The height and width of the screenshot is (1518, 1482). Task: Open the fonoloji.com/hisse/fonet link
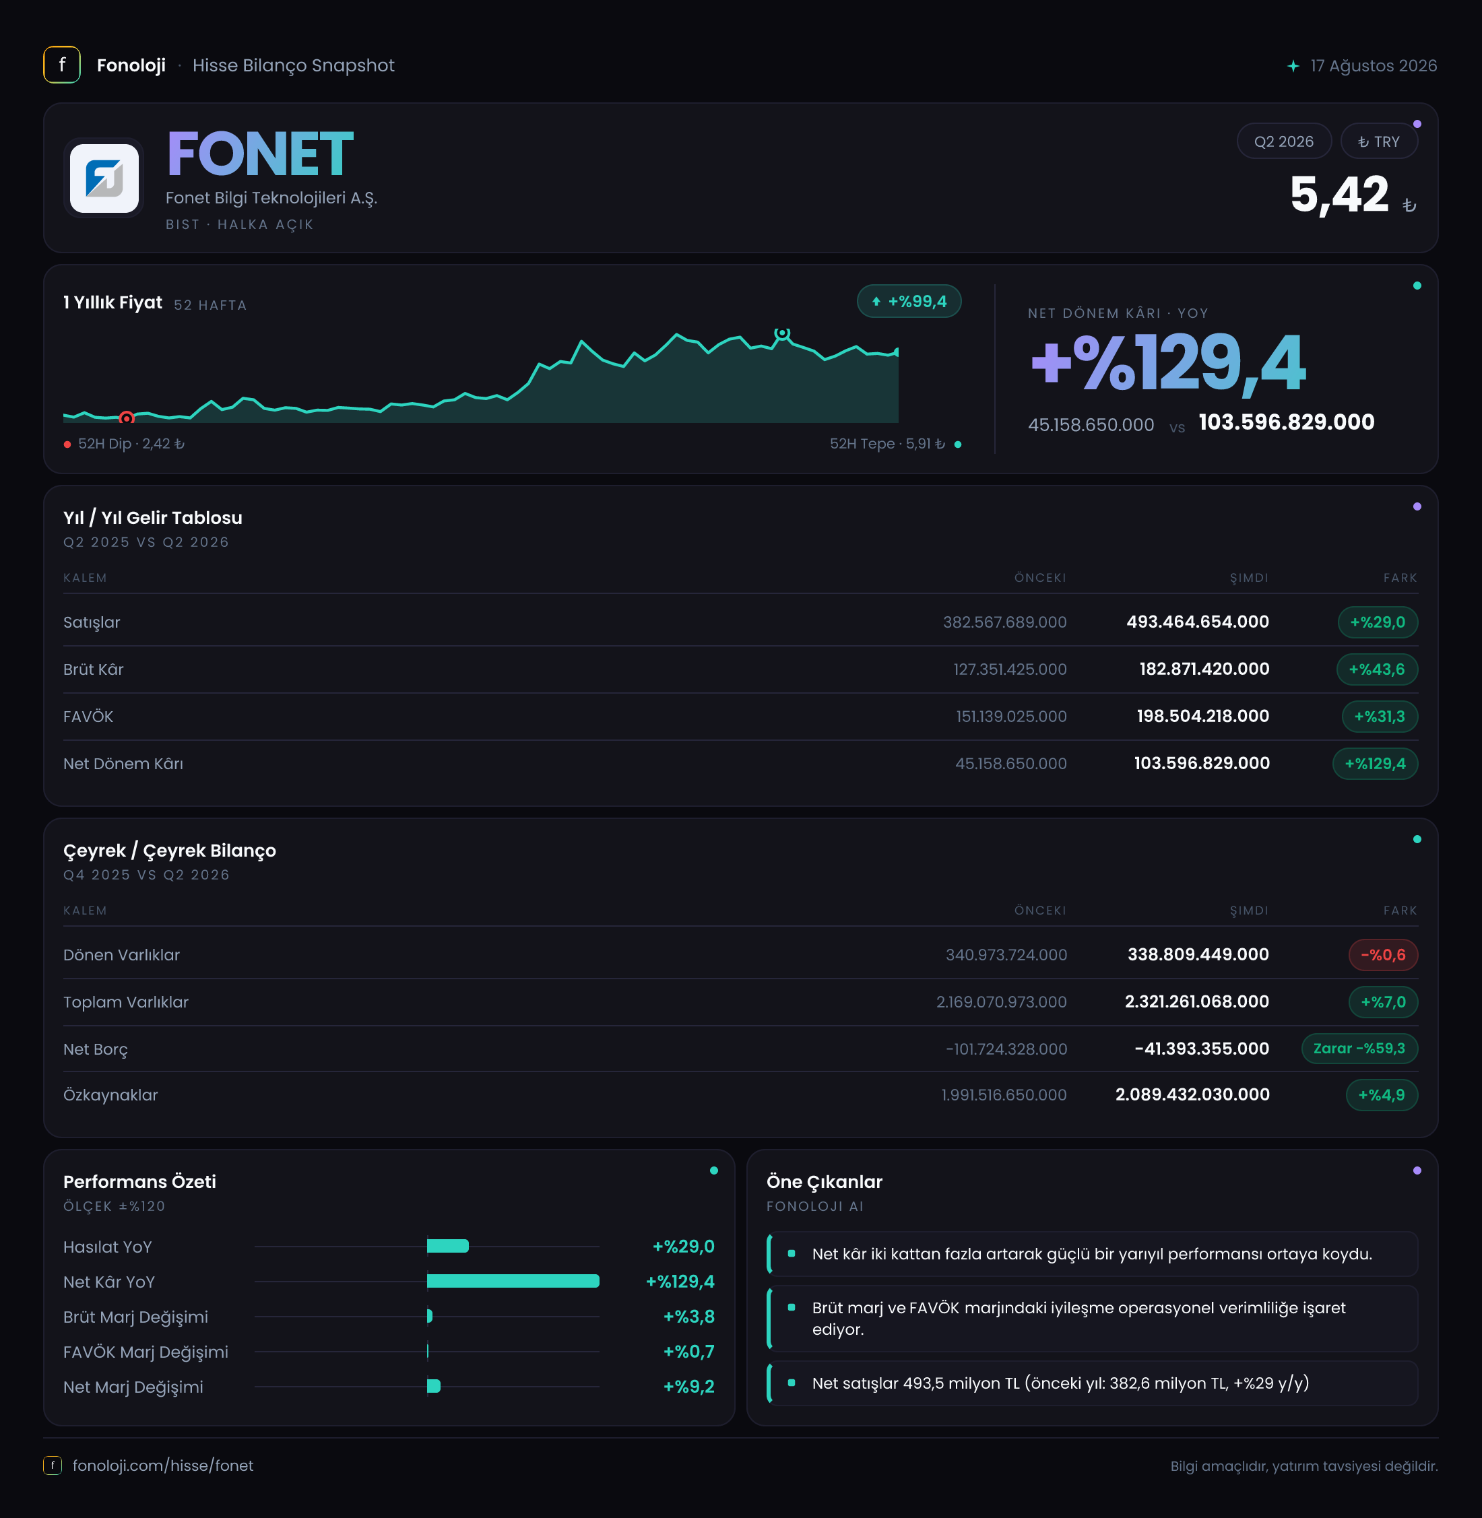pyautogui.click(x=162, y=1465)
